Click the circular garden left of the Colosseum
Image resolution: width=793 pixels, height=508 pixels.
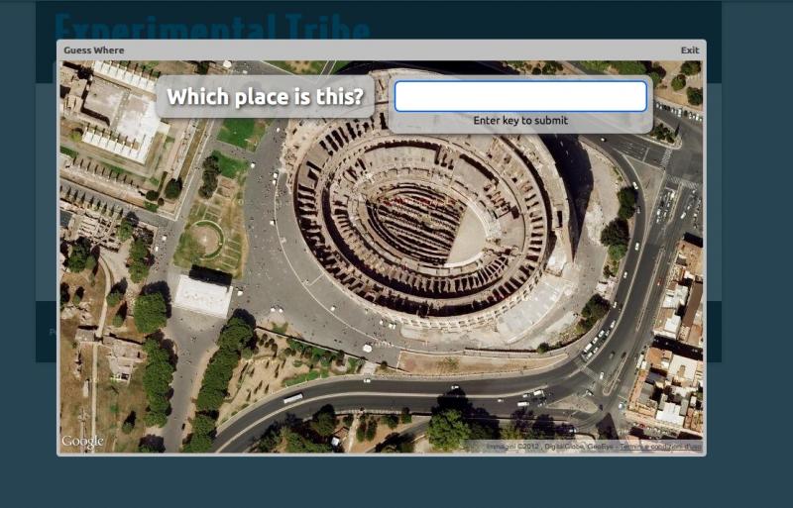pos(207,239)
